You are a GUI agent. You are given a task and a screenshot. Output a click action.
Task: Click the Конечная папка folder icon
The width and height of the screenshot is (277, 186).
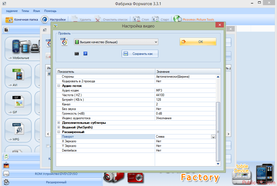coord(9,20)
